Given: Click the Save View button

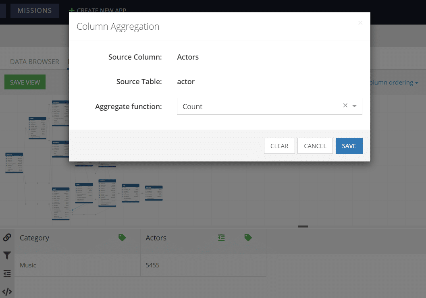Looking at the screenshot, I should 25,82.
